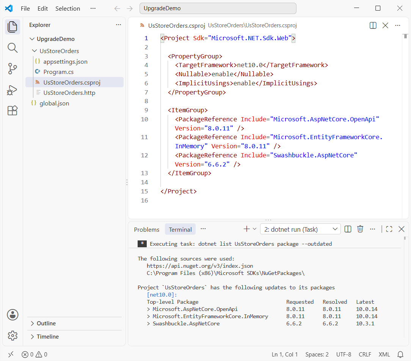Switch to the Problems tab
Image resolution: width=411 pixels, height=361 pixels.
[146, 229]
